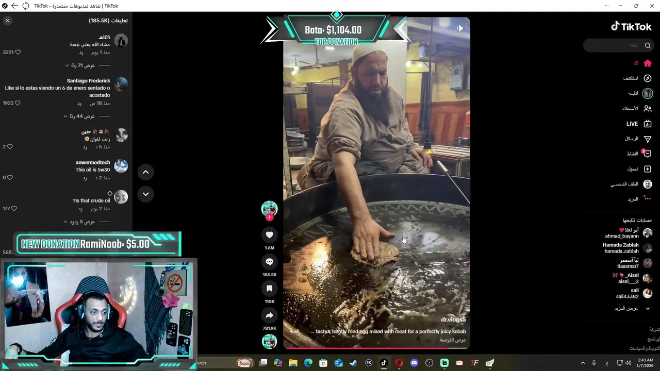Open followed account sali43382

click(634, 293)
